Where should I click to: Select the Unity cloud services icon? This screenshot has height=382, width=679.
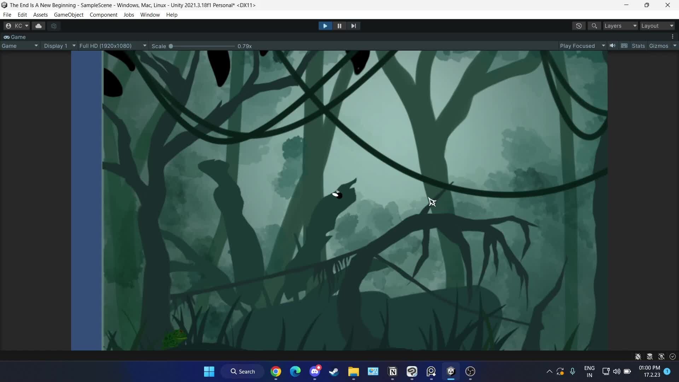[39, 26]
